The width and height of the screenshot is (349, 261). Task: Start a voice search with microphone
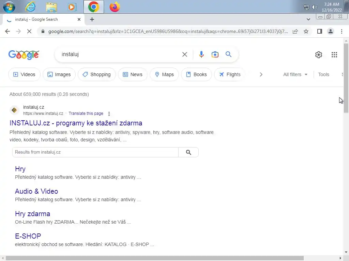201,54
